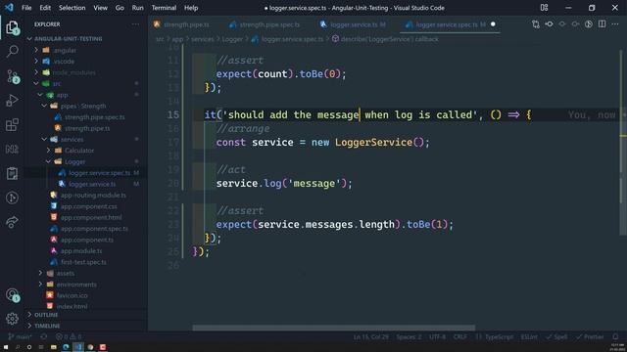This screenshot has height=352, width=627.
Task: Click the Prettier status bar item
Action: pos(590,336)
